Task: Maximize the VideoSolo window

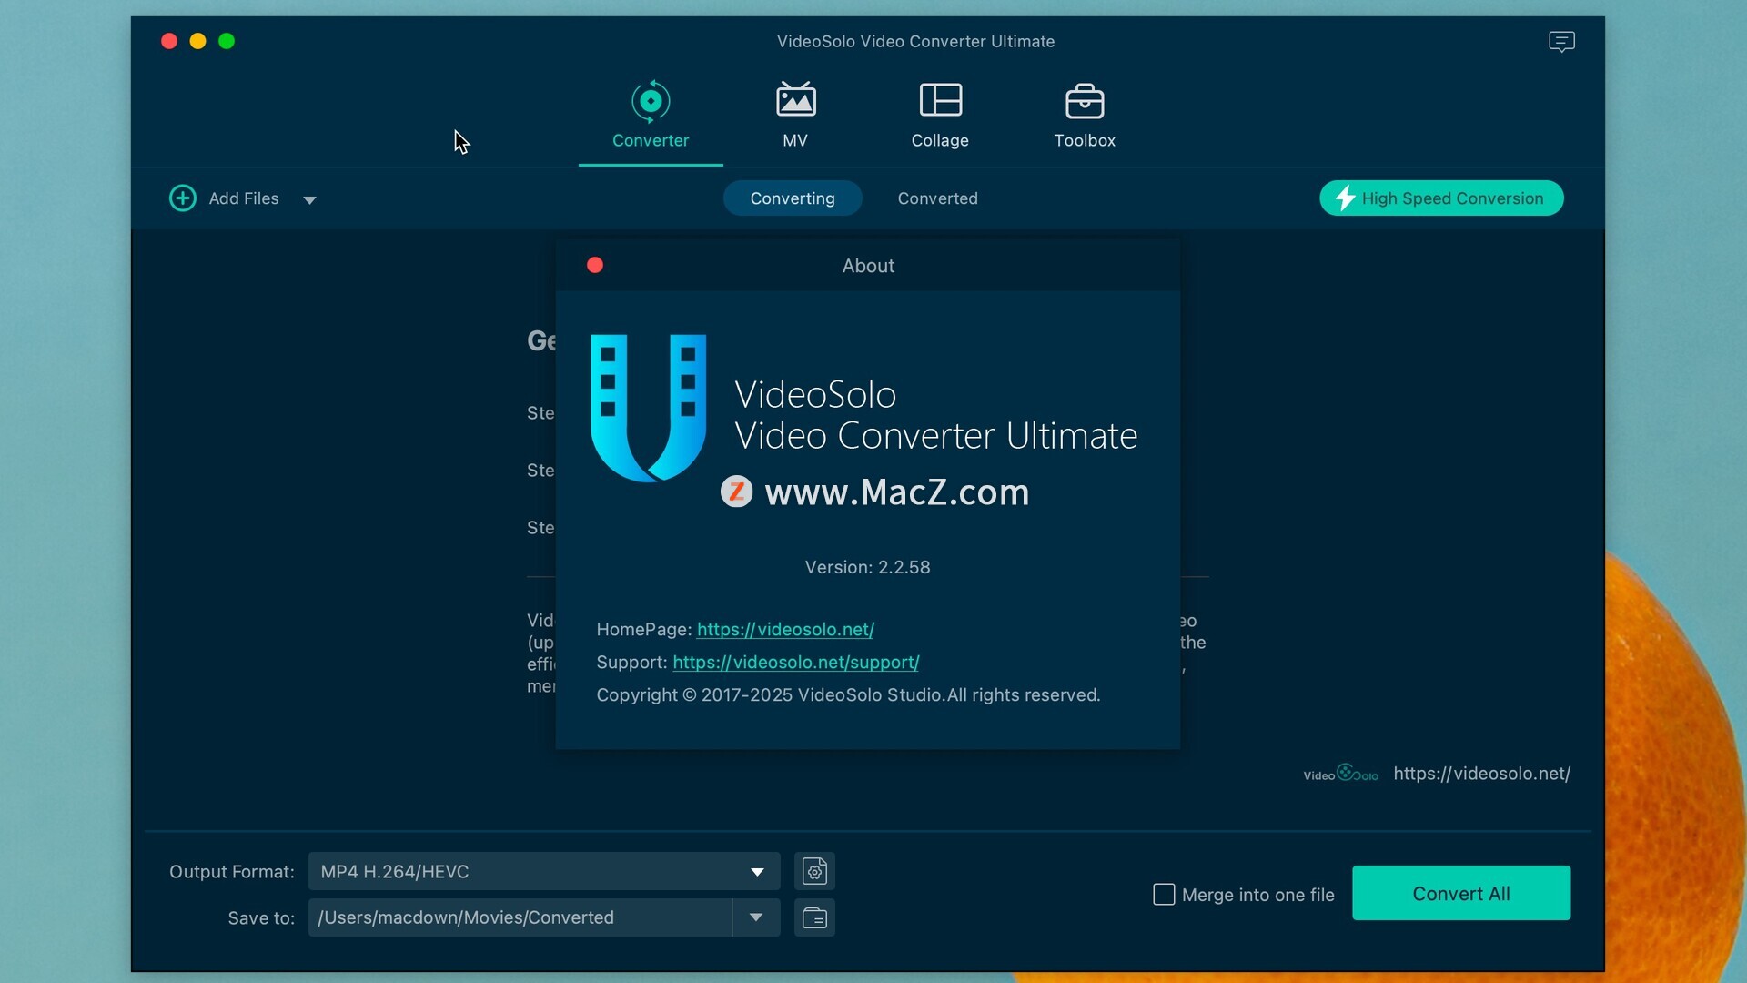Action: pos(227,41)
